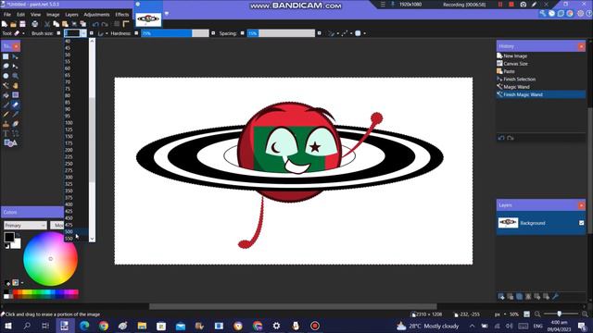Click the New image toolbar icon
Viewport: 593px width, 333px height.
pyautogui.click(x=5, y=24)
